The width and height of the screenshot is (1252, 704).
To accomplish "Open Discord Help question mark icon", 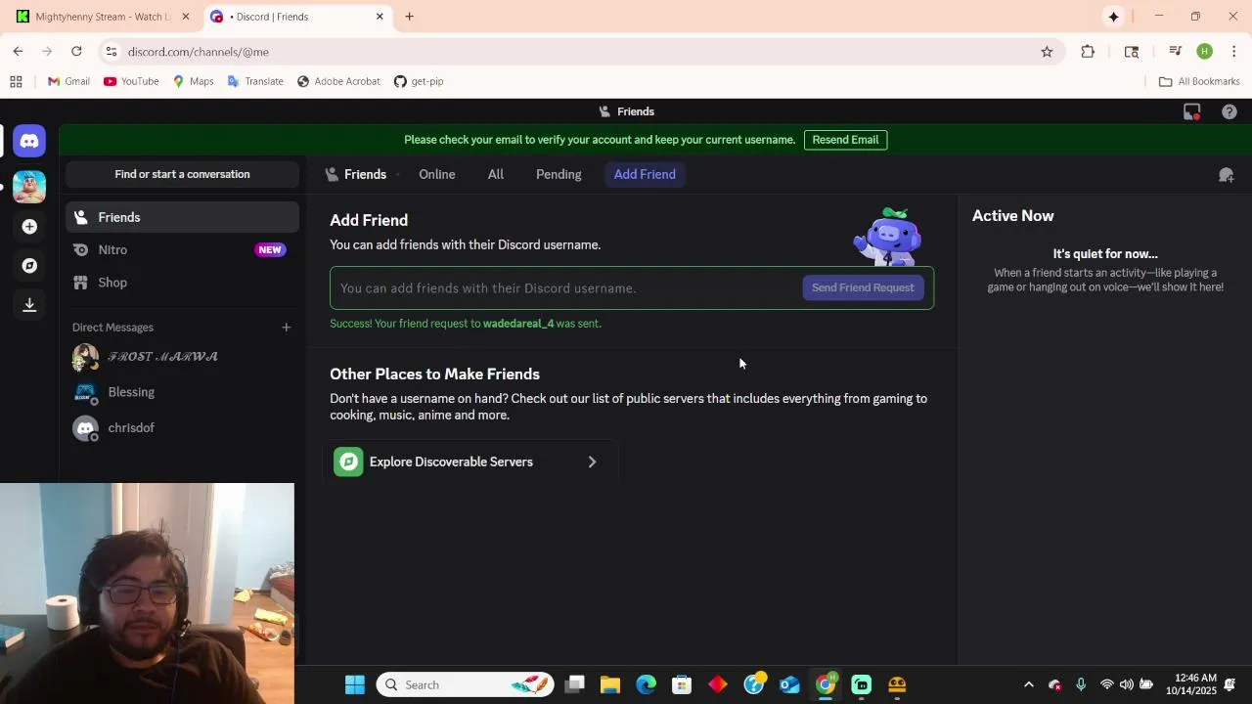I will (x=1230, y=112).
